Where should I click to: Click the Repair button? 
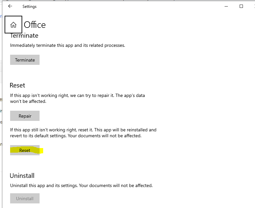[25, 116]
